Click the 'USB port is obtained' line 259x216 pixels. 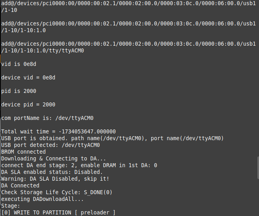coord(112,138)
